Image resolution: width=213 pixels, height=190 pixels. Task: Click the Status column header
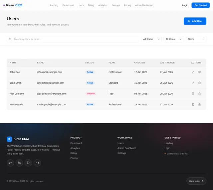(x=90, y=63)
